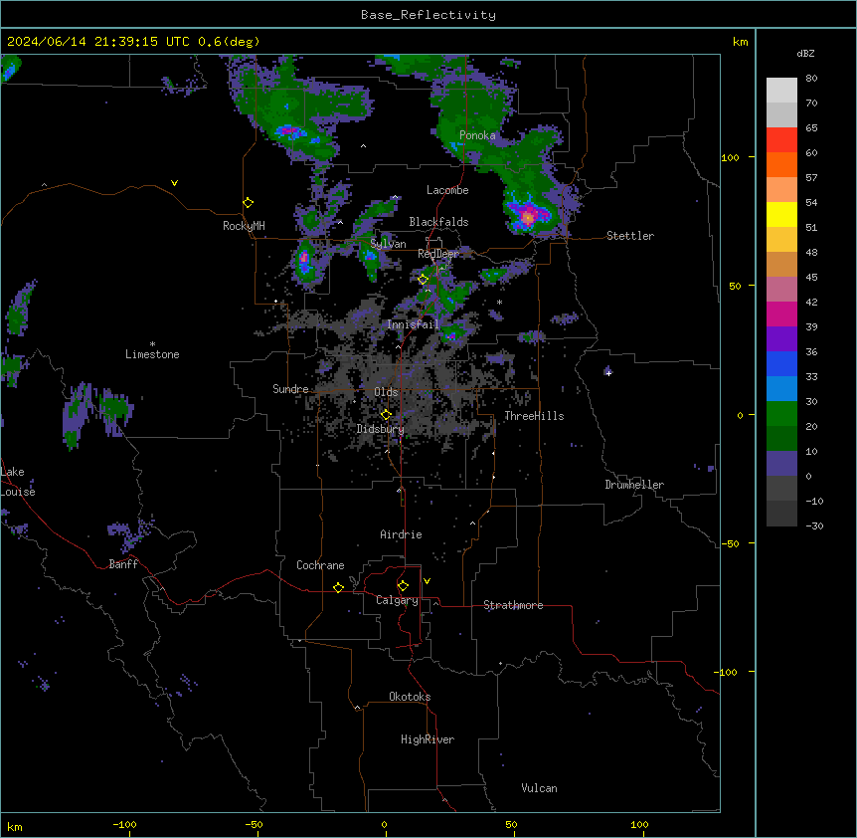The height and width of the screenshot is (838, 857).
Task: Click the Sundre city label
Action: pos(290,389)
